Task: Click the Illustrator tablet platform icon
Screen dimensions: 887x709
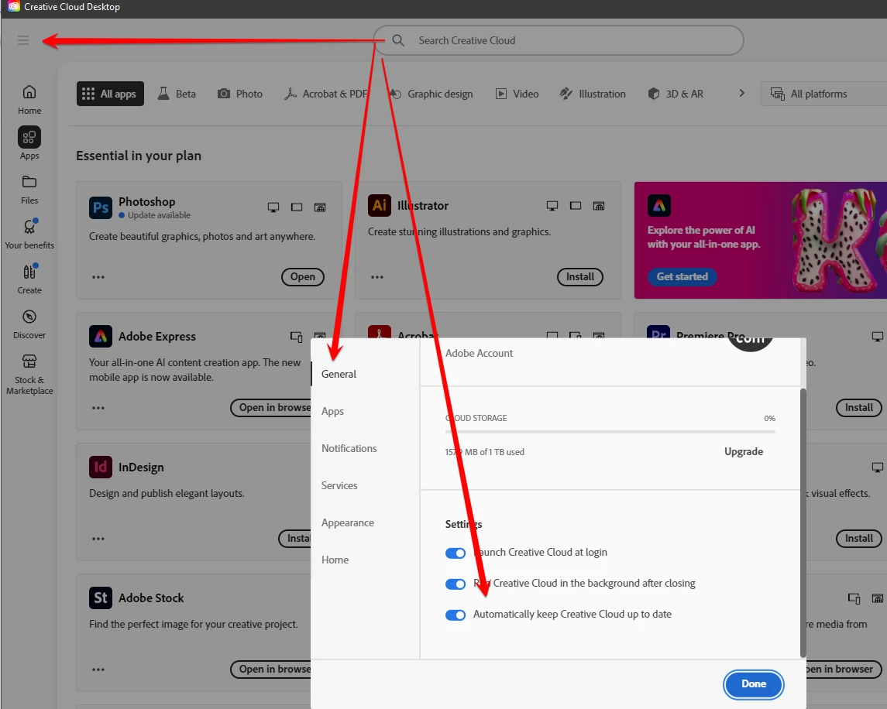Action: pos(576,206)
